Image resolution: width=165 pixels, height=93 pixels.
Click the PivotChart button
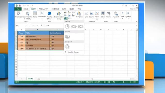pyautogui.click(x=79, y=15)
